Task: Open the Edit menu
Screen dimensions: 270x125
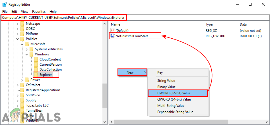Action: pos(14,12)
